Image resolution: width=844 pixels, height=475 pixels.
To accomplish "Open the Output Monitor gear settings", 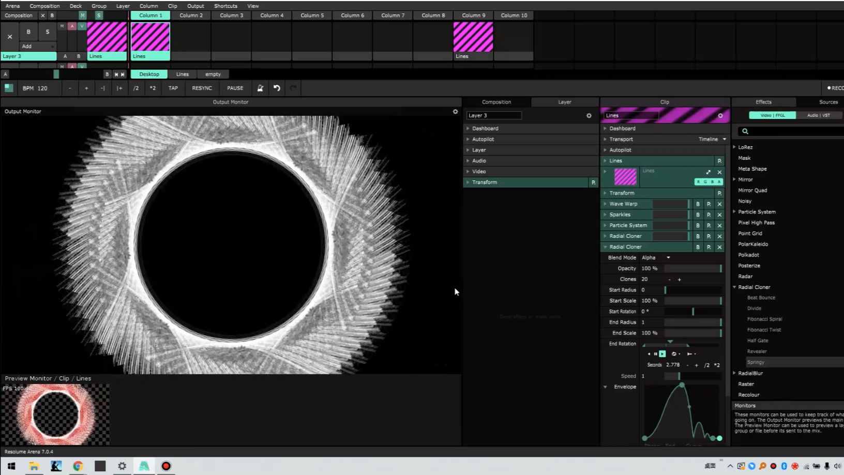I will [x=455, y=112].
